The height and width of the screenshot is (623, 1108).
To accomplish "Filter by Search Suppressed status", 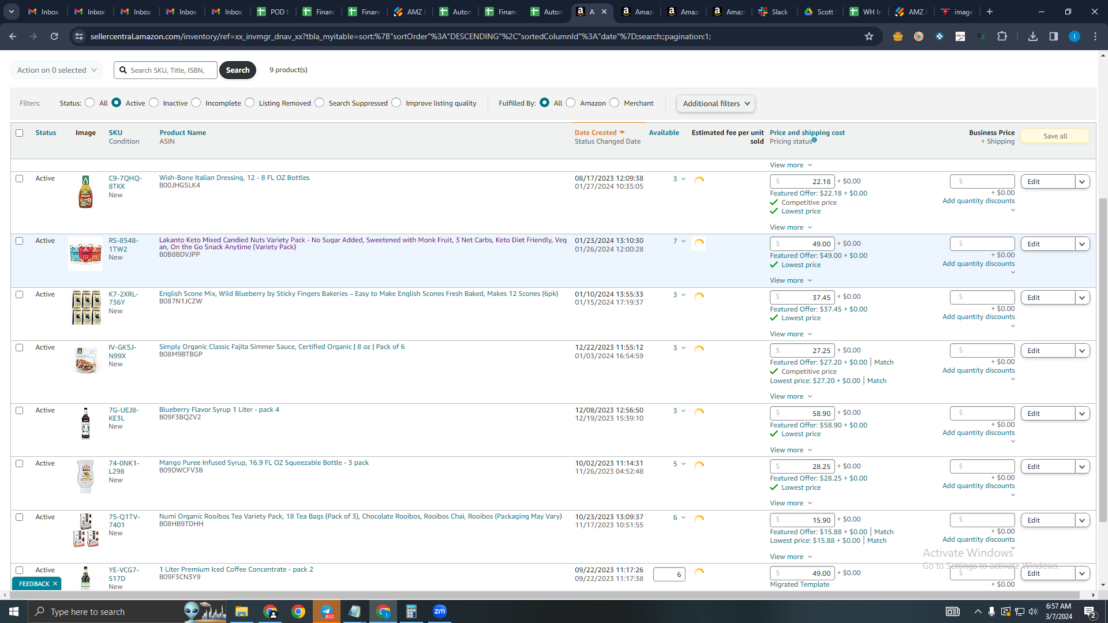I will 320,103.
